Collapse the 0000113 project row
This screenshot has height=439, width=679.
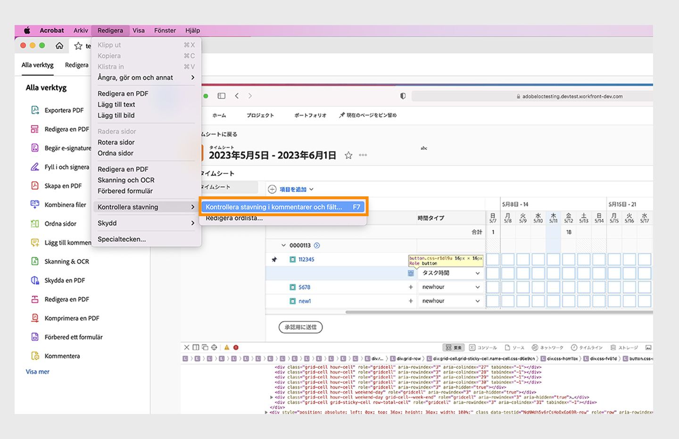click(x=283, y=245)
